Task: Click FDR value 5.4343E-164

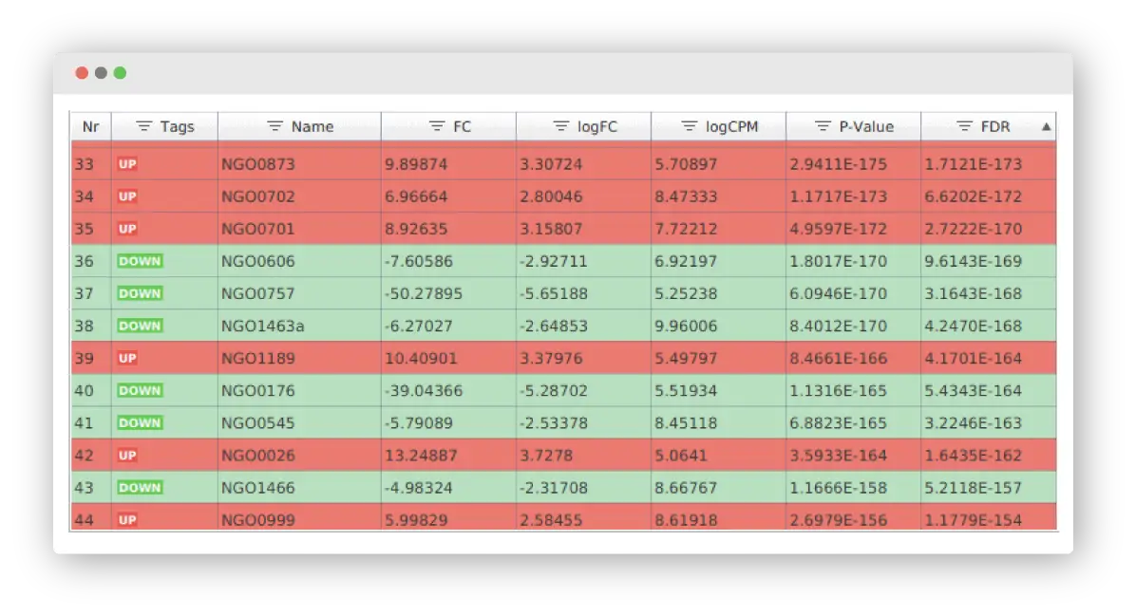Action: [973, 391]
